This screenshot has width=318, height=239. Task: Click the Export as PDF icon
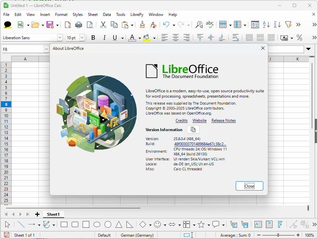68,25
